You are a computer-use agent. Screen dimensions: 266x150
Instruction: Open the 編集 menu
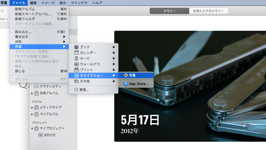click(x=33, y=3)
